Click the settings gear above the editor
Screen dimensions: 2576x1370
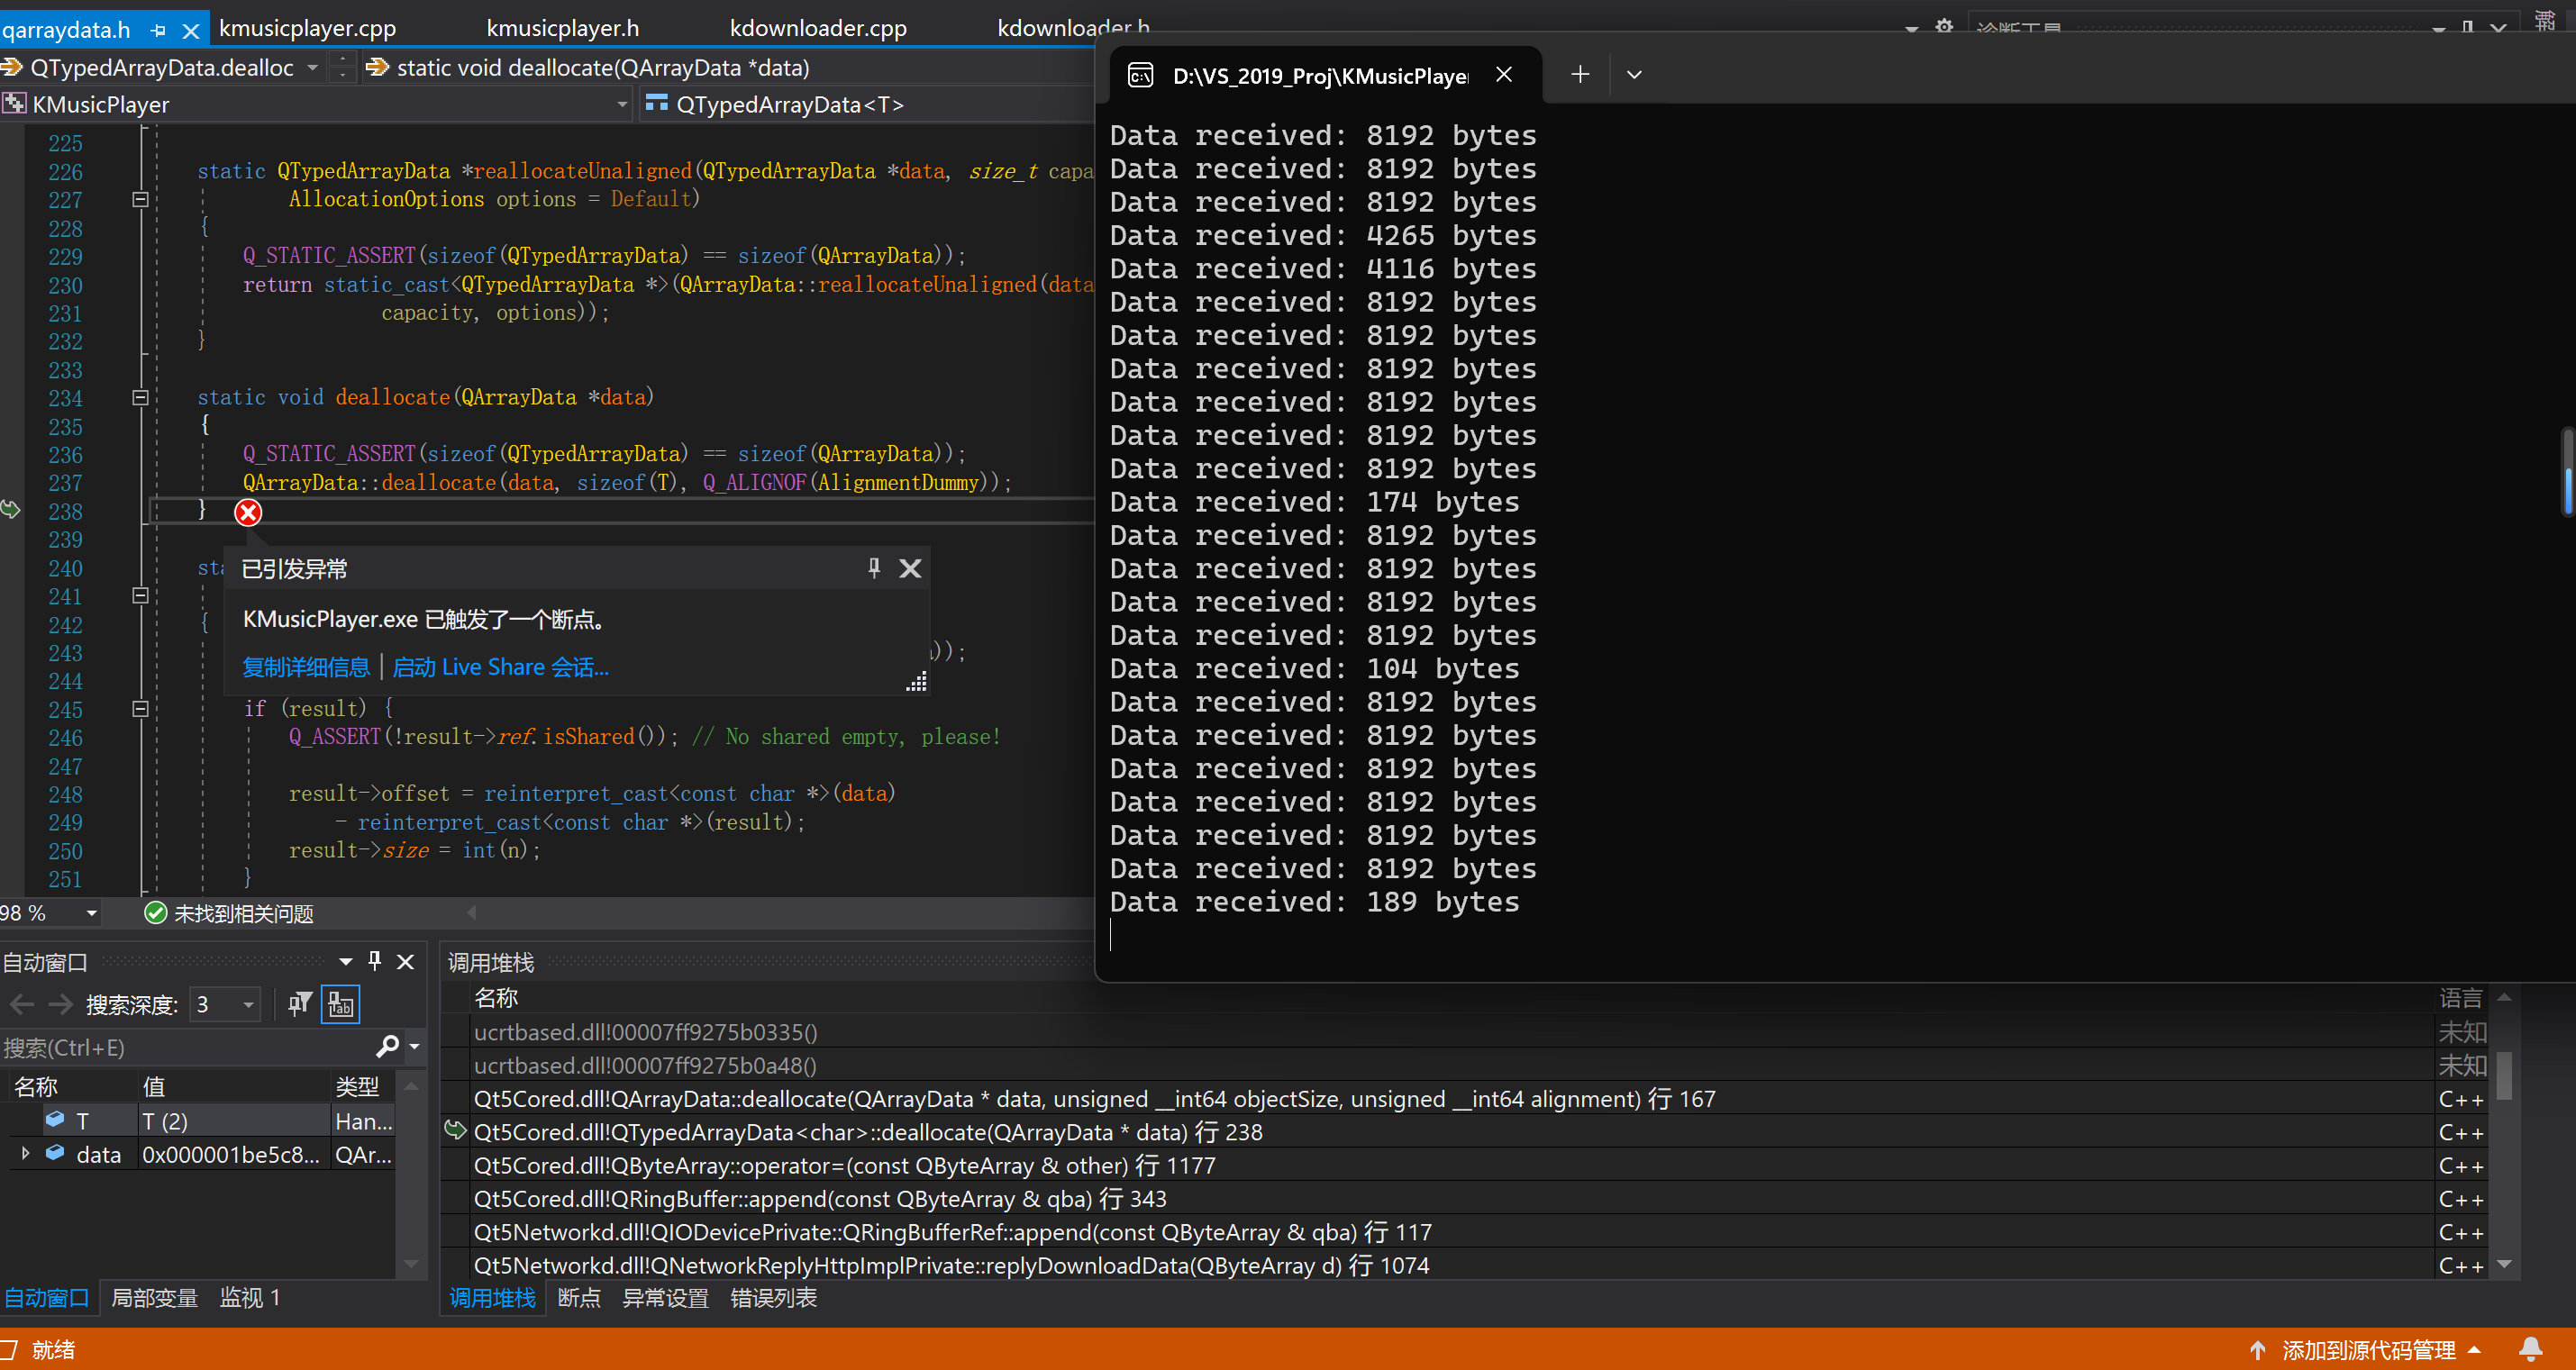[1944, 27]
